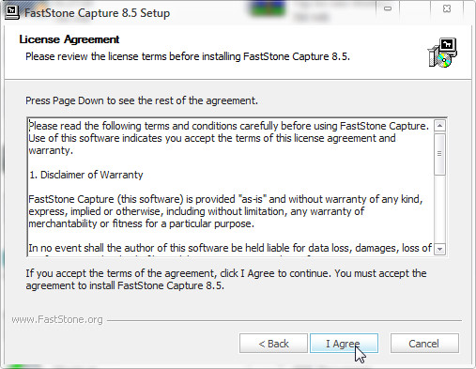
Task: Click the installer disc icon in the header
Action: pos(442,53)
